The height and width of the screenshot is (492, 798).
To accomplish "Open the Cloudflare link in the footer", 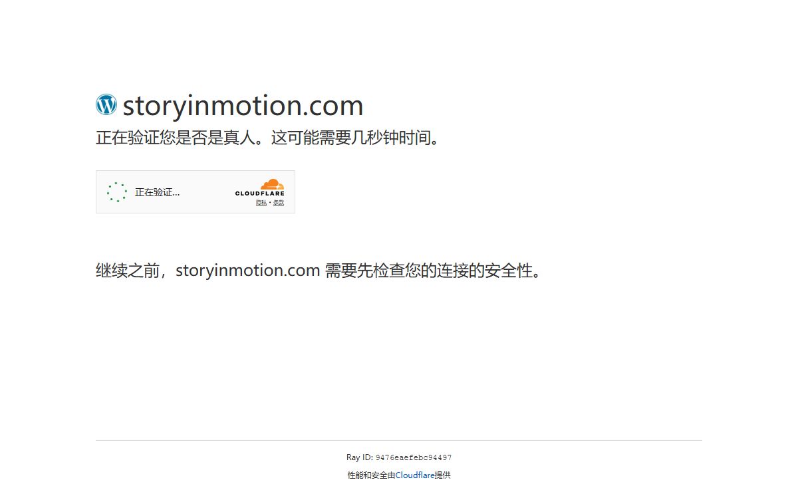I will tap(415, 475).
